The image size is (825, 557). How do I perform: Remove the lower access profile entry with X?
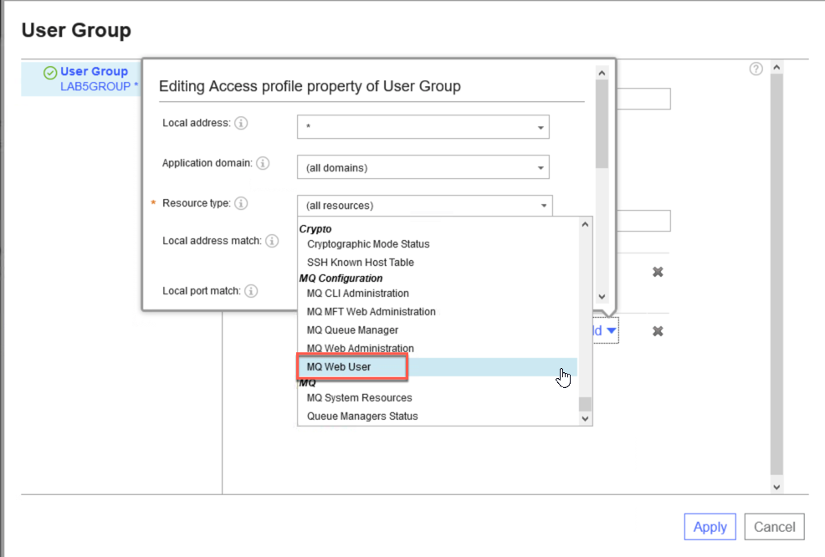[658, 331]
